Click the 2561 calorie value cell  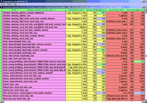pyautogui.click(x=139, y=47)
